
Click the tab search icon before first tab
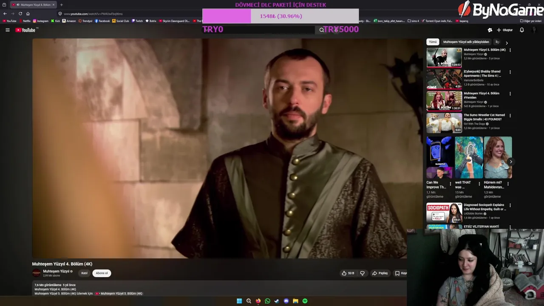[x=4, y=5]
